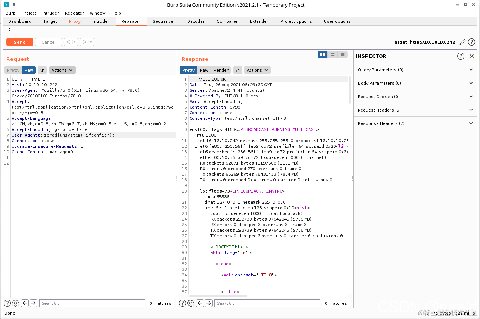Open back history dropdown arrow

75,42
